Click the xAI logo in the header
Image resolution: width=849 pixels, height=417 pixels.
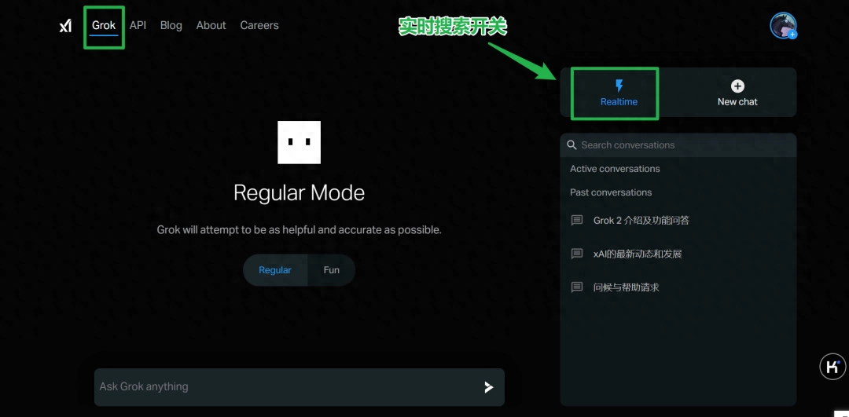coord(65,25)
